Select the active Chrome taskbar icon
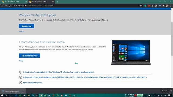 tap(41, 95)
